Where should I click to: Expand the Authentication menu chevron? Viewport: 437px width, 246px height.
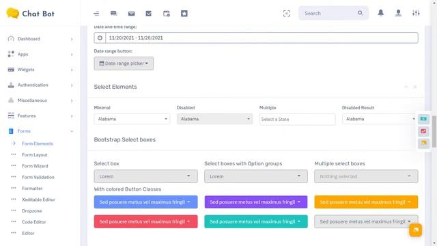click(x=72, y=85)
